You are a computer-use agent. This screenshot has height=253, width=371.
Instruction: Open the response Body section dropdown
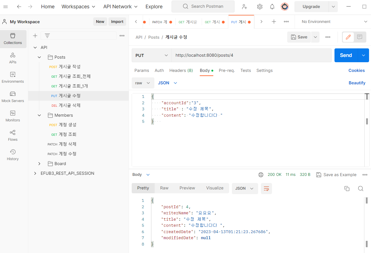pyautogui.click(x=141, y=175)
